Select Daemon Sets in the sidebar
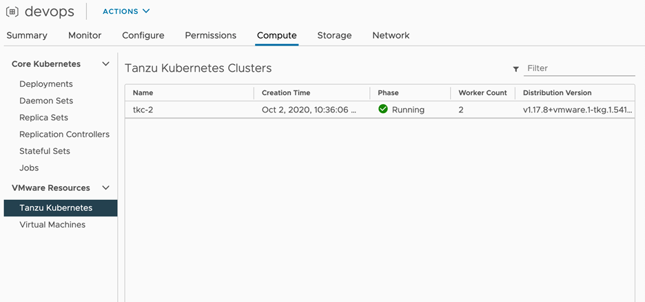Viewport: 645px width, 302px height. (46, 101)
